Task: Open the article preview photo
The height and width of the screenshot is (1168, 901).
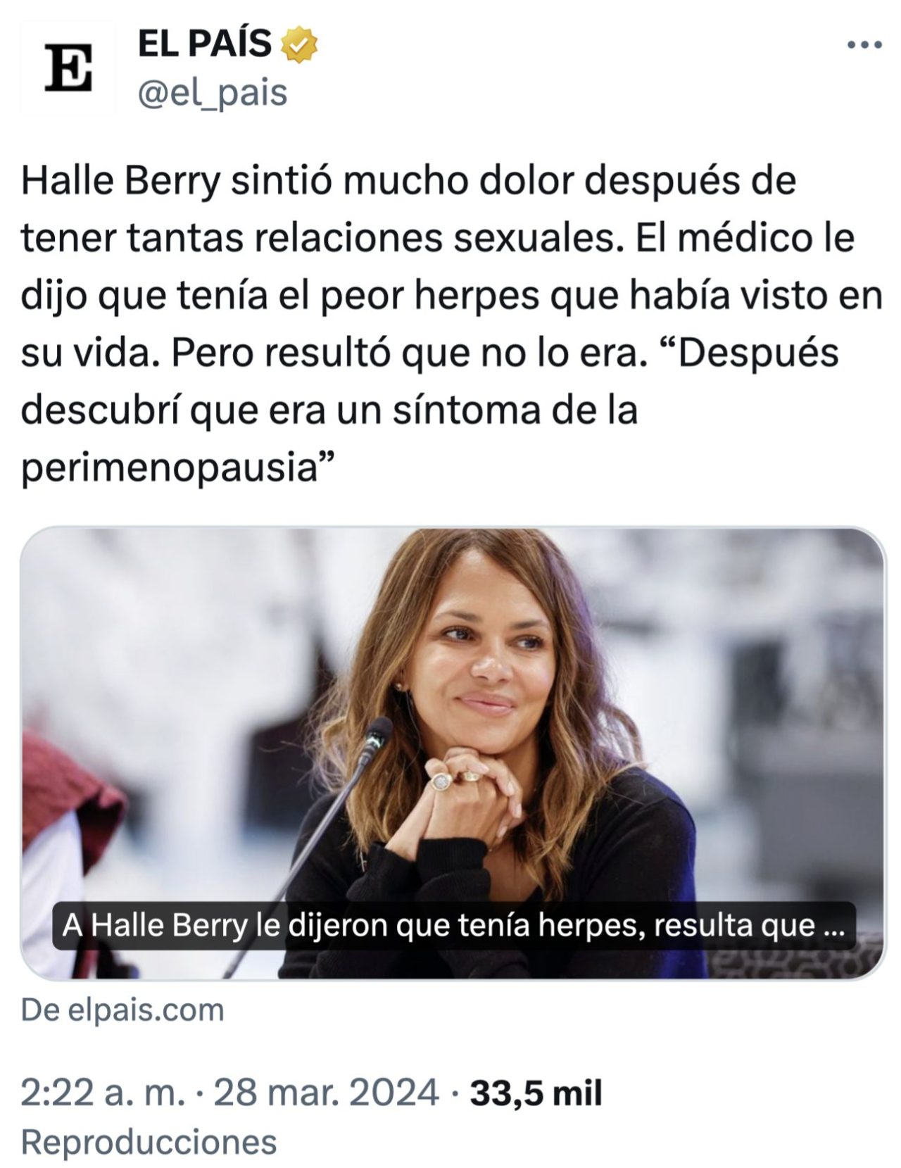Action: tap(453, 753)
